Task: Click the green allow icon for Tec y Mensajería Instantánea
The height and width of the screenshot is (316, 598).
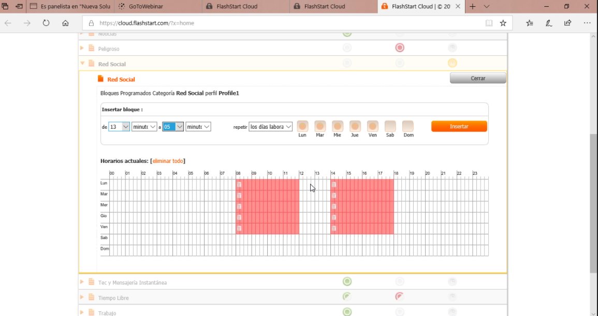Action: coord(347,281)
